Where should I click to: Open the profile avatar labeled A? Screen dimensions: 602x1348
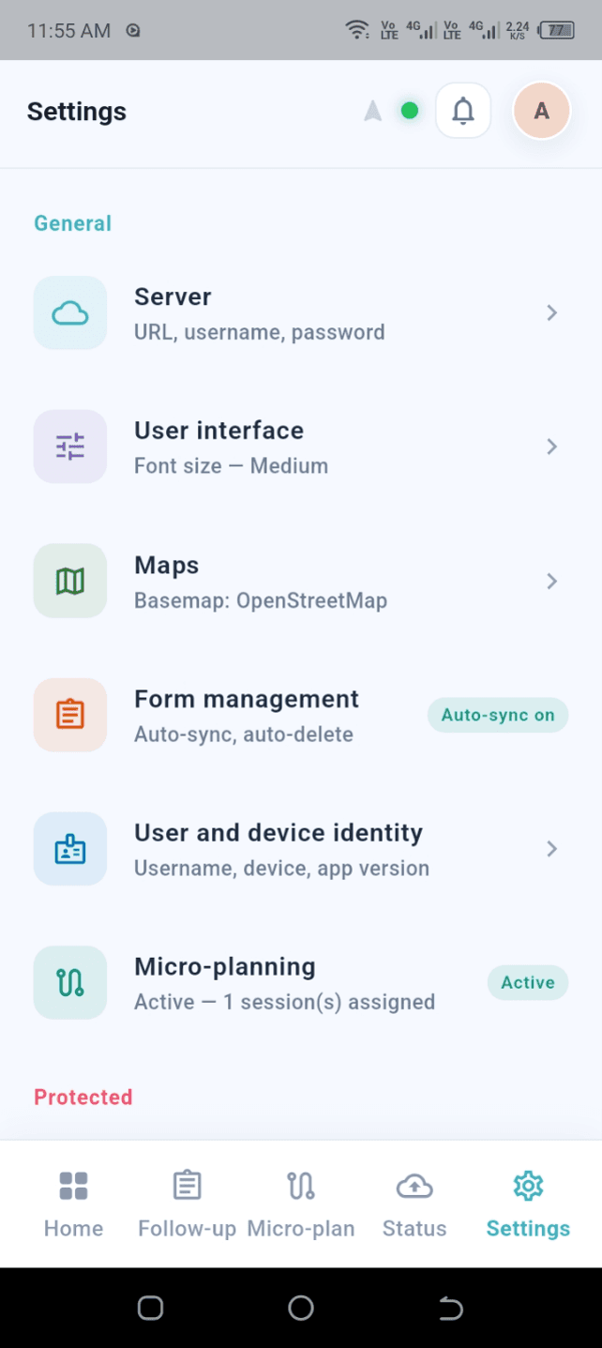click(541, 111)
